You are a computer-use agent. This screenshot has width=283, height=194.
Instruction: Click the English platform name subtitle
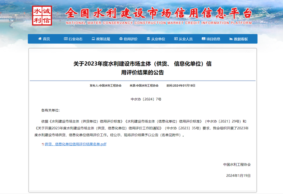coord(159,23)
